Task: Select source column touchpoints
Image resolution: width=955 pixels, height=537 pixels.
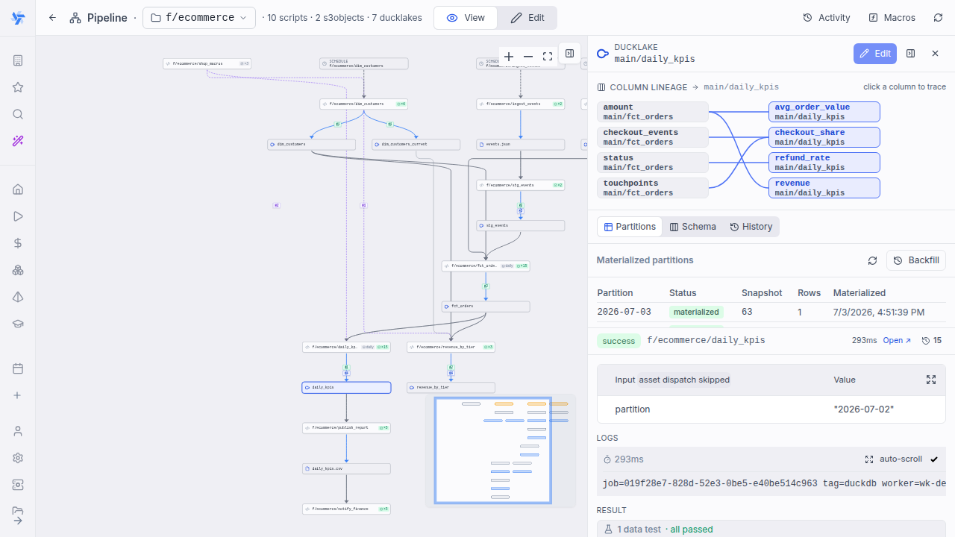Action: pyautogui.click(x=653, y=188)
